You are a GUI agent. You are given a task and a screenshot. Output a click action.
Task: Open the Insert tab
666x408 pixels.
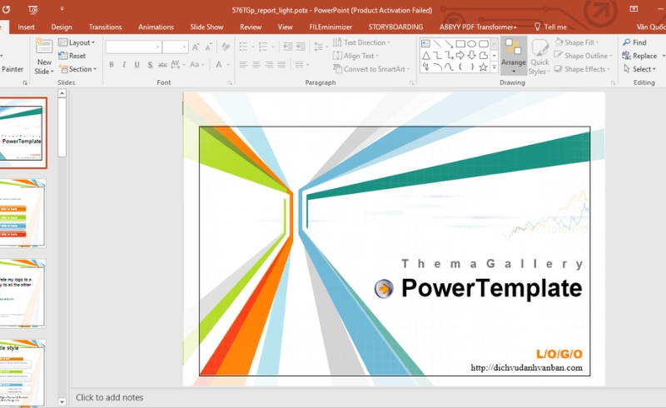click(26, 27)
